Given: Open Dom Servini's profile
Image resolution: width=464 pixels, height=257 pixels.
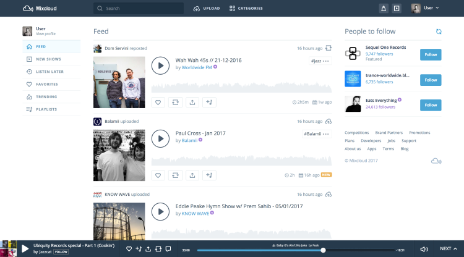Looking at the screenshot, I should tap(116, 48).
